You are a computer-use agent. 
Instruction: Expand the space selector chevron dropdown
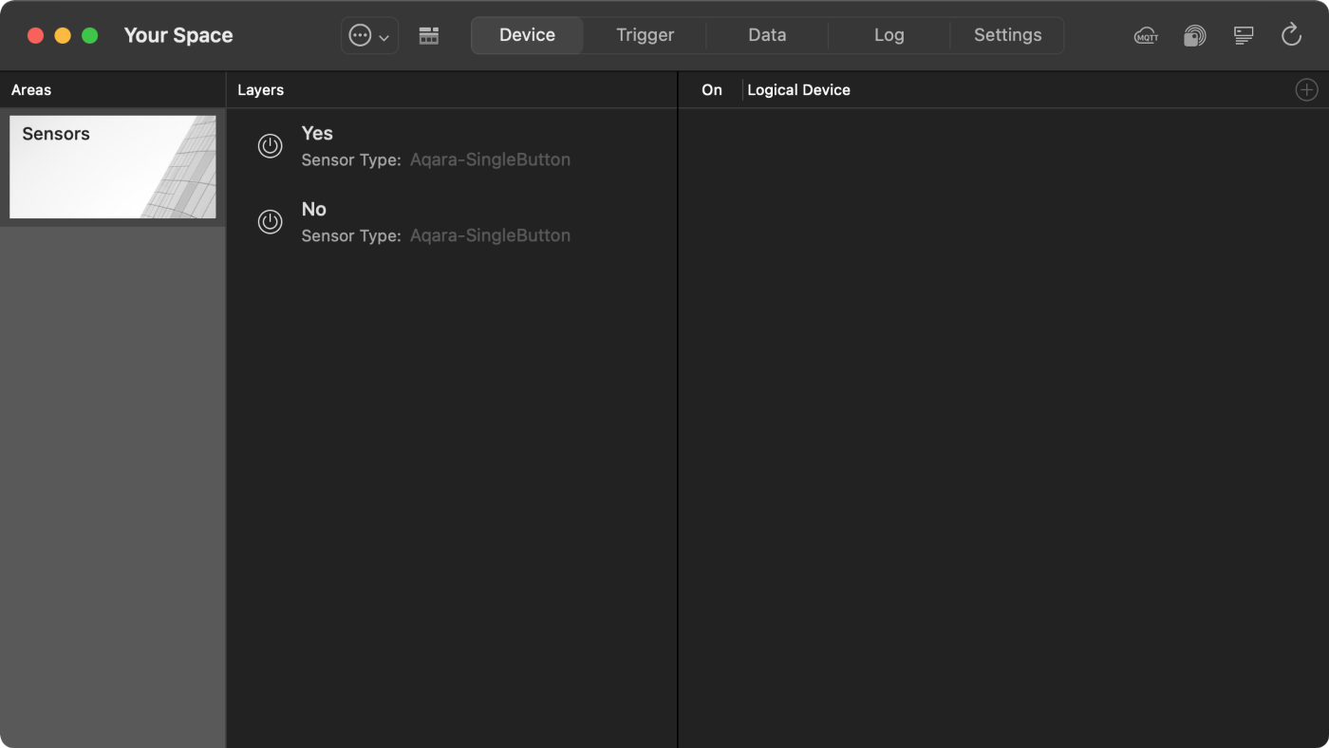point(384,35)
